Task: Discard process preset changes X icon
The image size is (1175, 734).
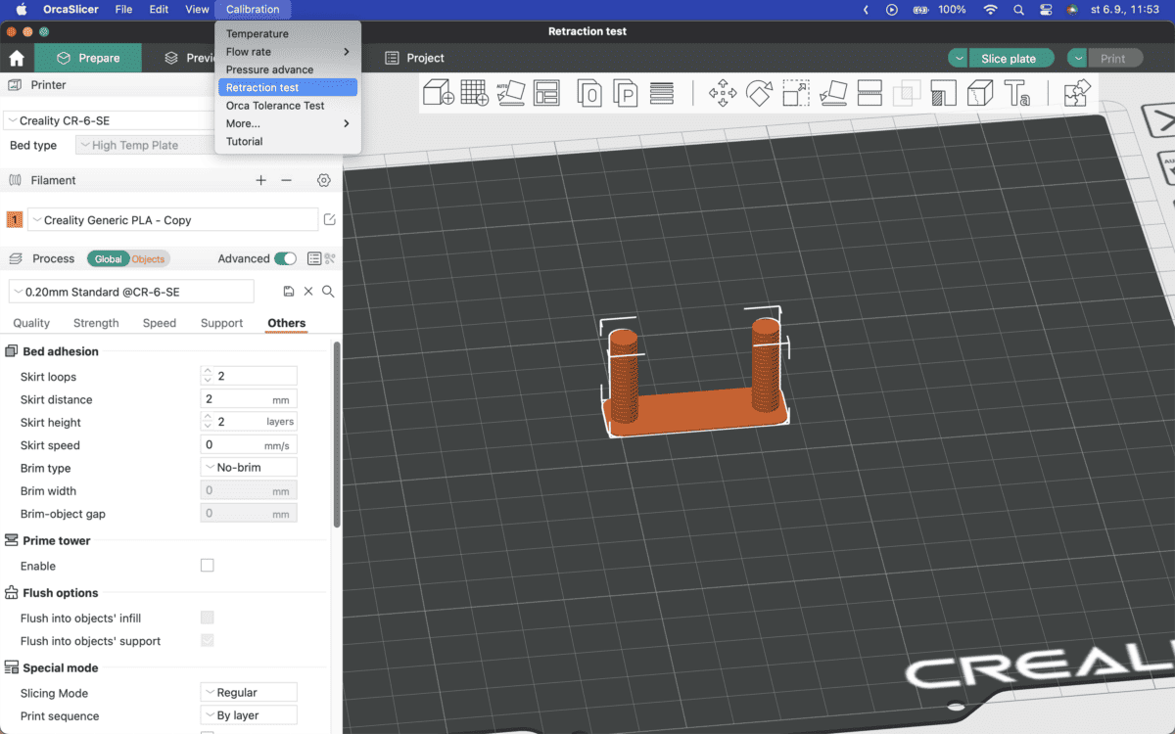Action: coord(308,292)
